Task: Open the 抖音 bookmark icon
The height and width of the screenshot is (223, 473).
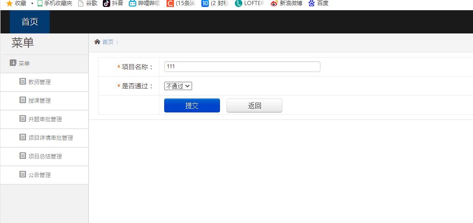Action: click(106, 4)
